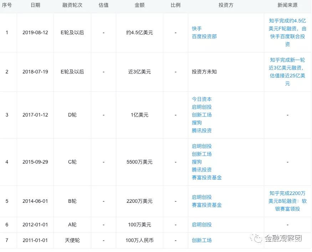The height and width of the screenshot is (252, 312).
Task: Click 启明创投 in the B轮 row
Action: [201, 197]
